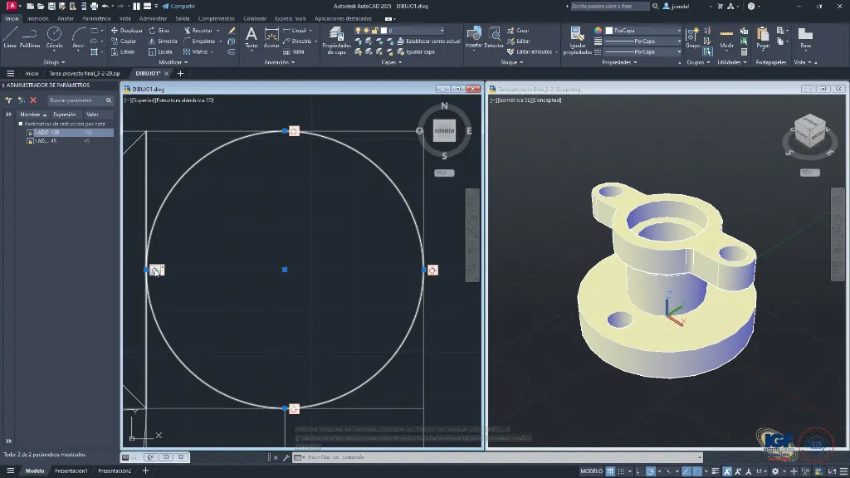Image resolution: width=850 pixels, height=478 pixels.
Task: Expand the Utilidades panel dropdown
Action: (732, 62)
